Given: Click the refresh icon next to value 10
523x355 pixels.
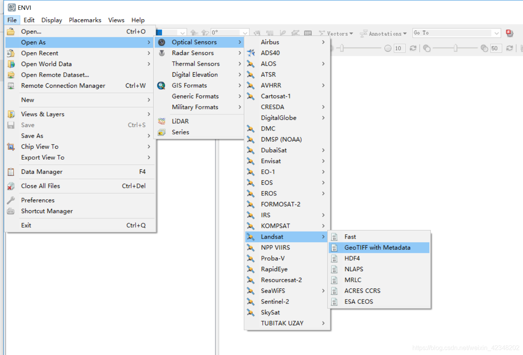Looking at the screenshot, I should pos(413,48).
